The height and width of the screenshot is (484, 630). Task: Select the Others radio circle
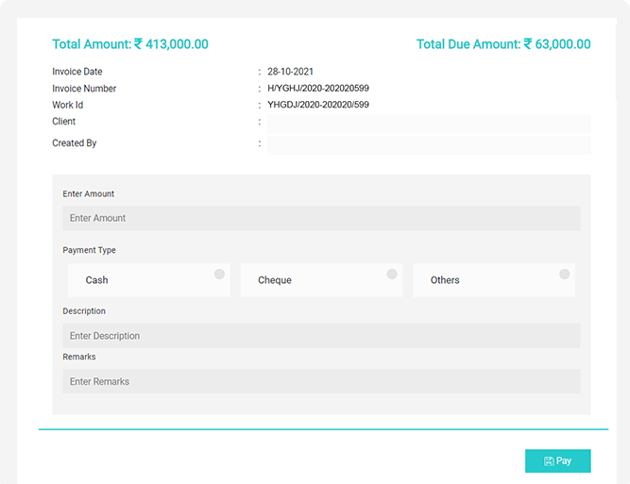(x=564, y=274)
